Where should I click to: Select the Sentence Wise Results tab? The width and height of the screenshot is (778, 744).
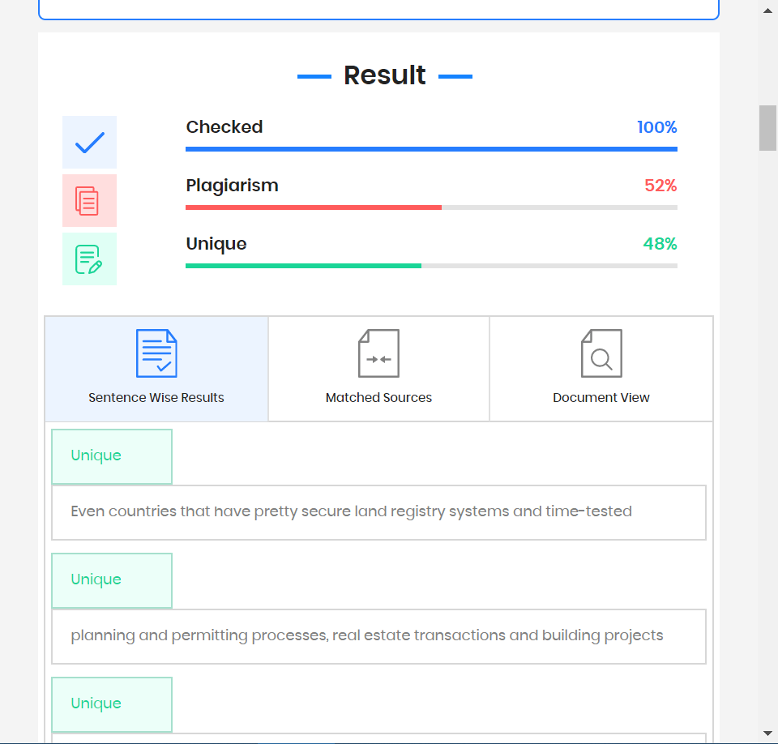click(156, 369)
